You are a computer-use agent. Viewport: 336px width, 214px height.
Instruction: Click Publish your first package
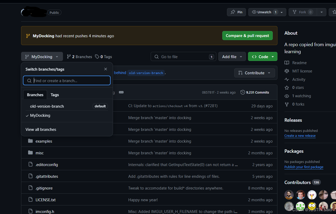(x=304, y=167)
